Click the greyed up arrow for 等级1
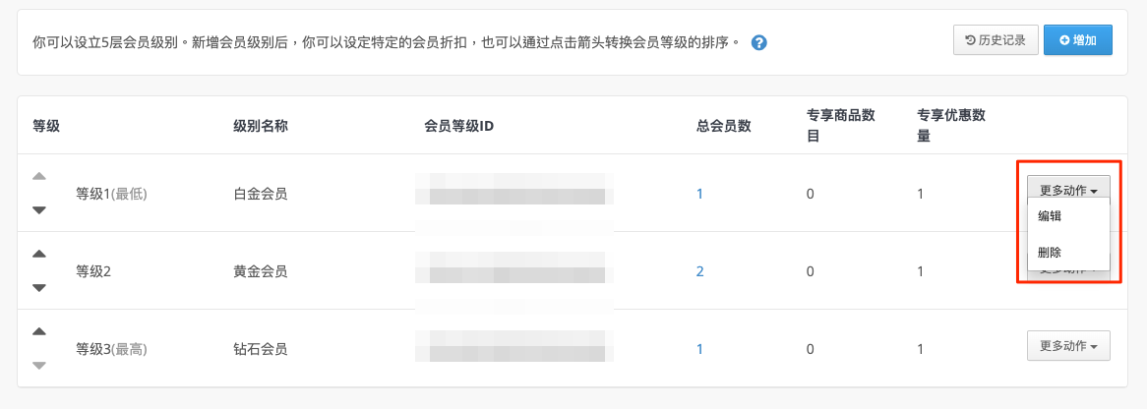The image size is (1147, 409). (x=39, y=176)
